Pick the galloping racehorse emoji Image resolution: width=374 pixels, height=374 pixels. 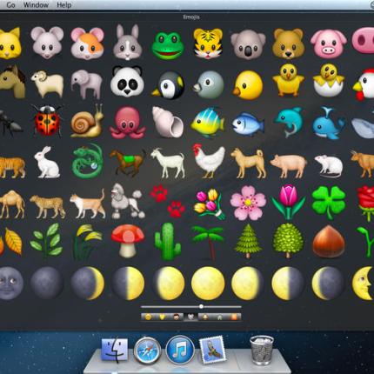point(128,162)
